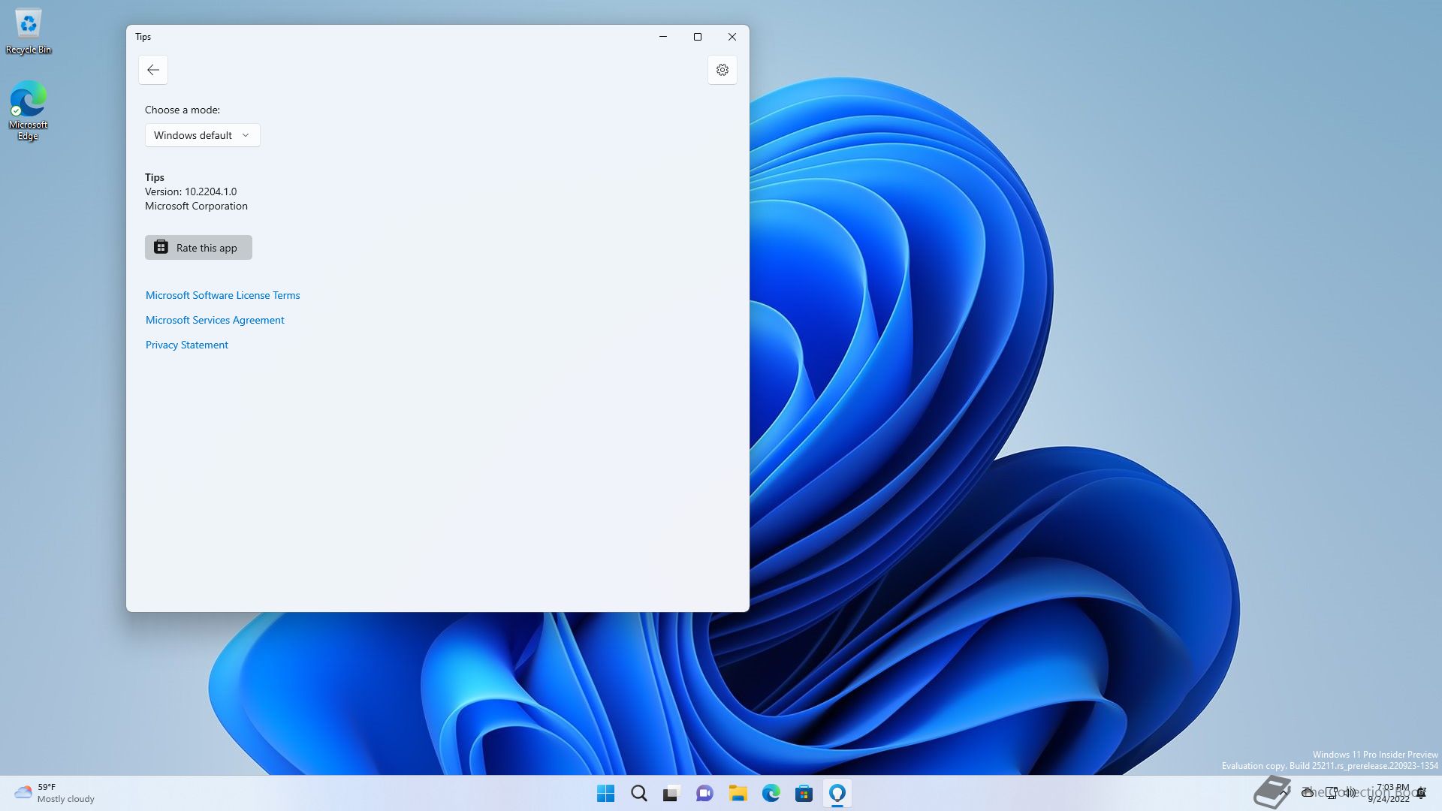Open Task View from taskbar

[671, 793]
